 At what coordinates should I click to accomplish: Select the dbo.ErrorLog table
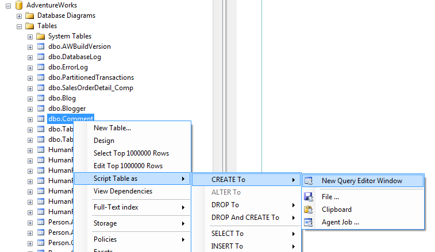[x=68, y=67]
